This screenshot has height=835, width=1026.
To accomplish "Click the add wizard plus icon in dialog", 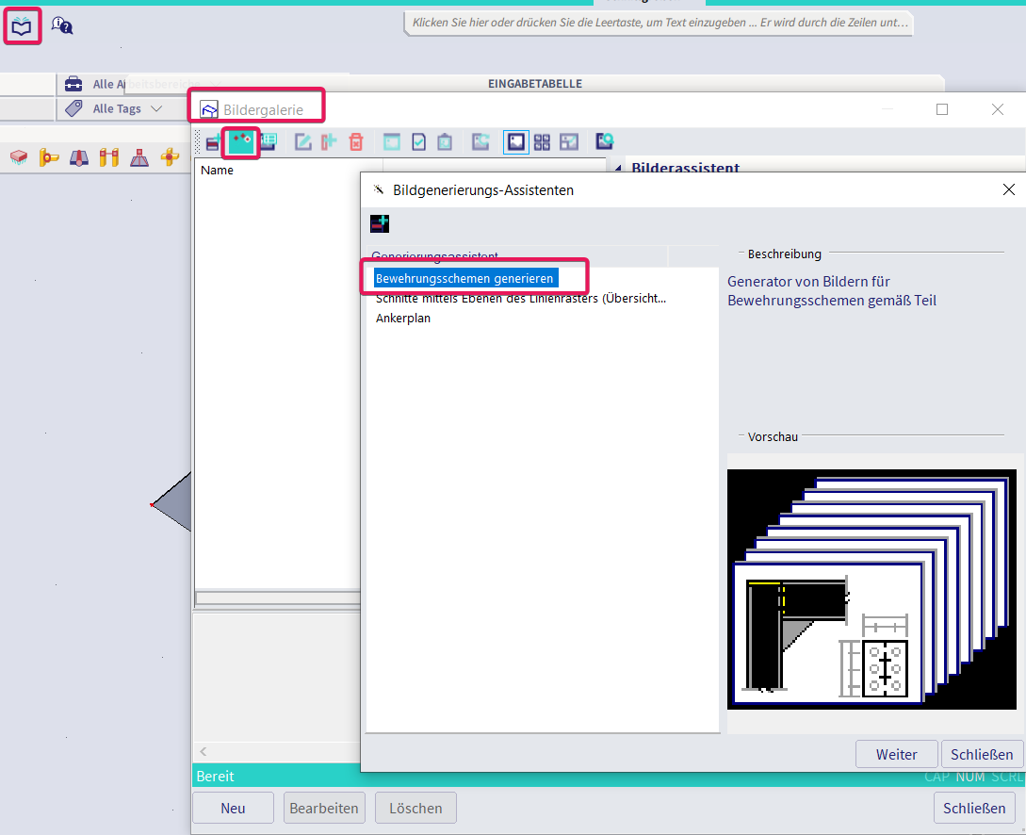I will (x=380, y=223).
